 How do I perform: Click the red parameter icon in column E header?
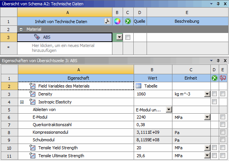[x=223, y=78]
